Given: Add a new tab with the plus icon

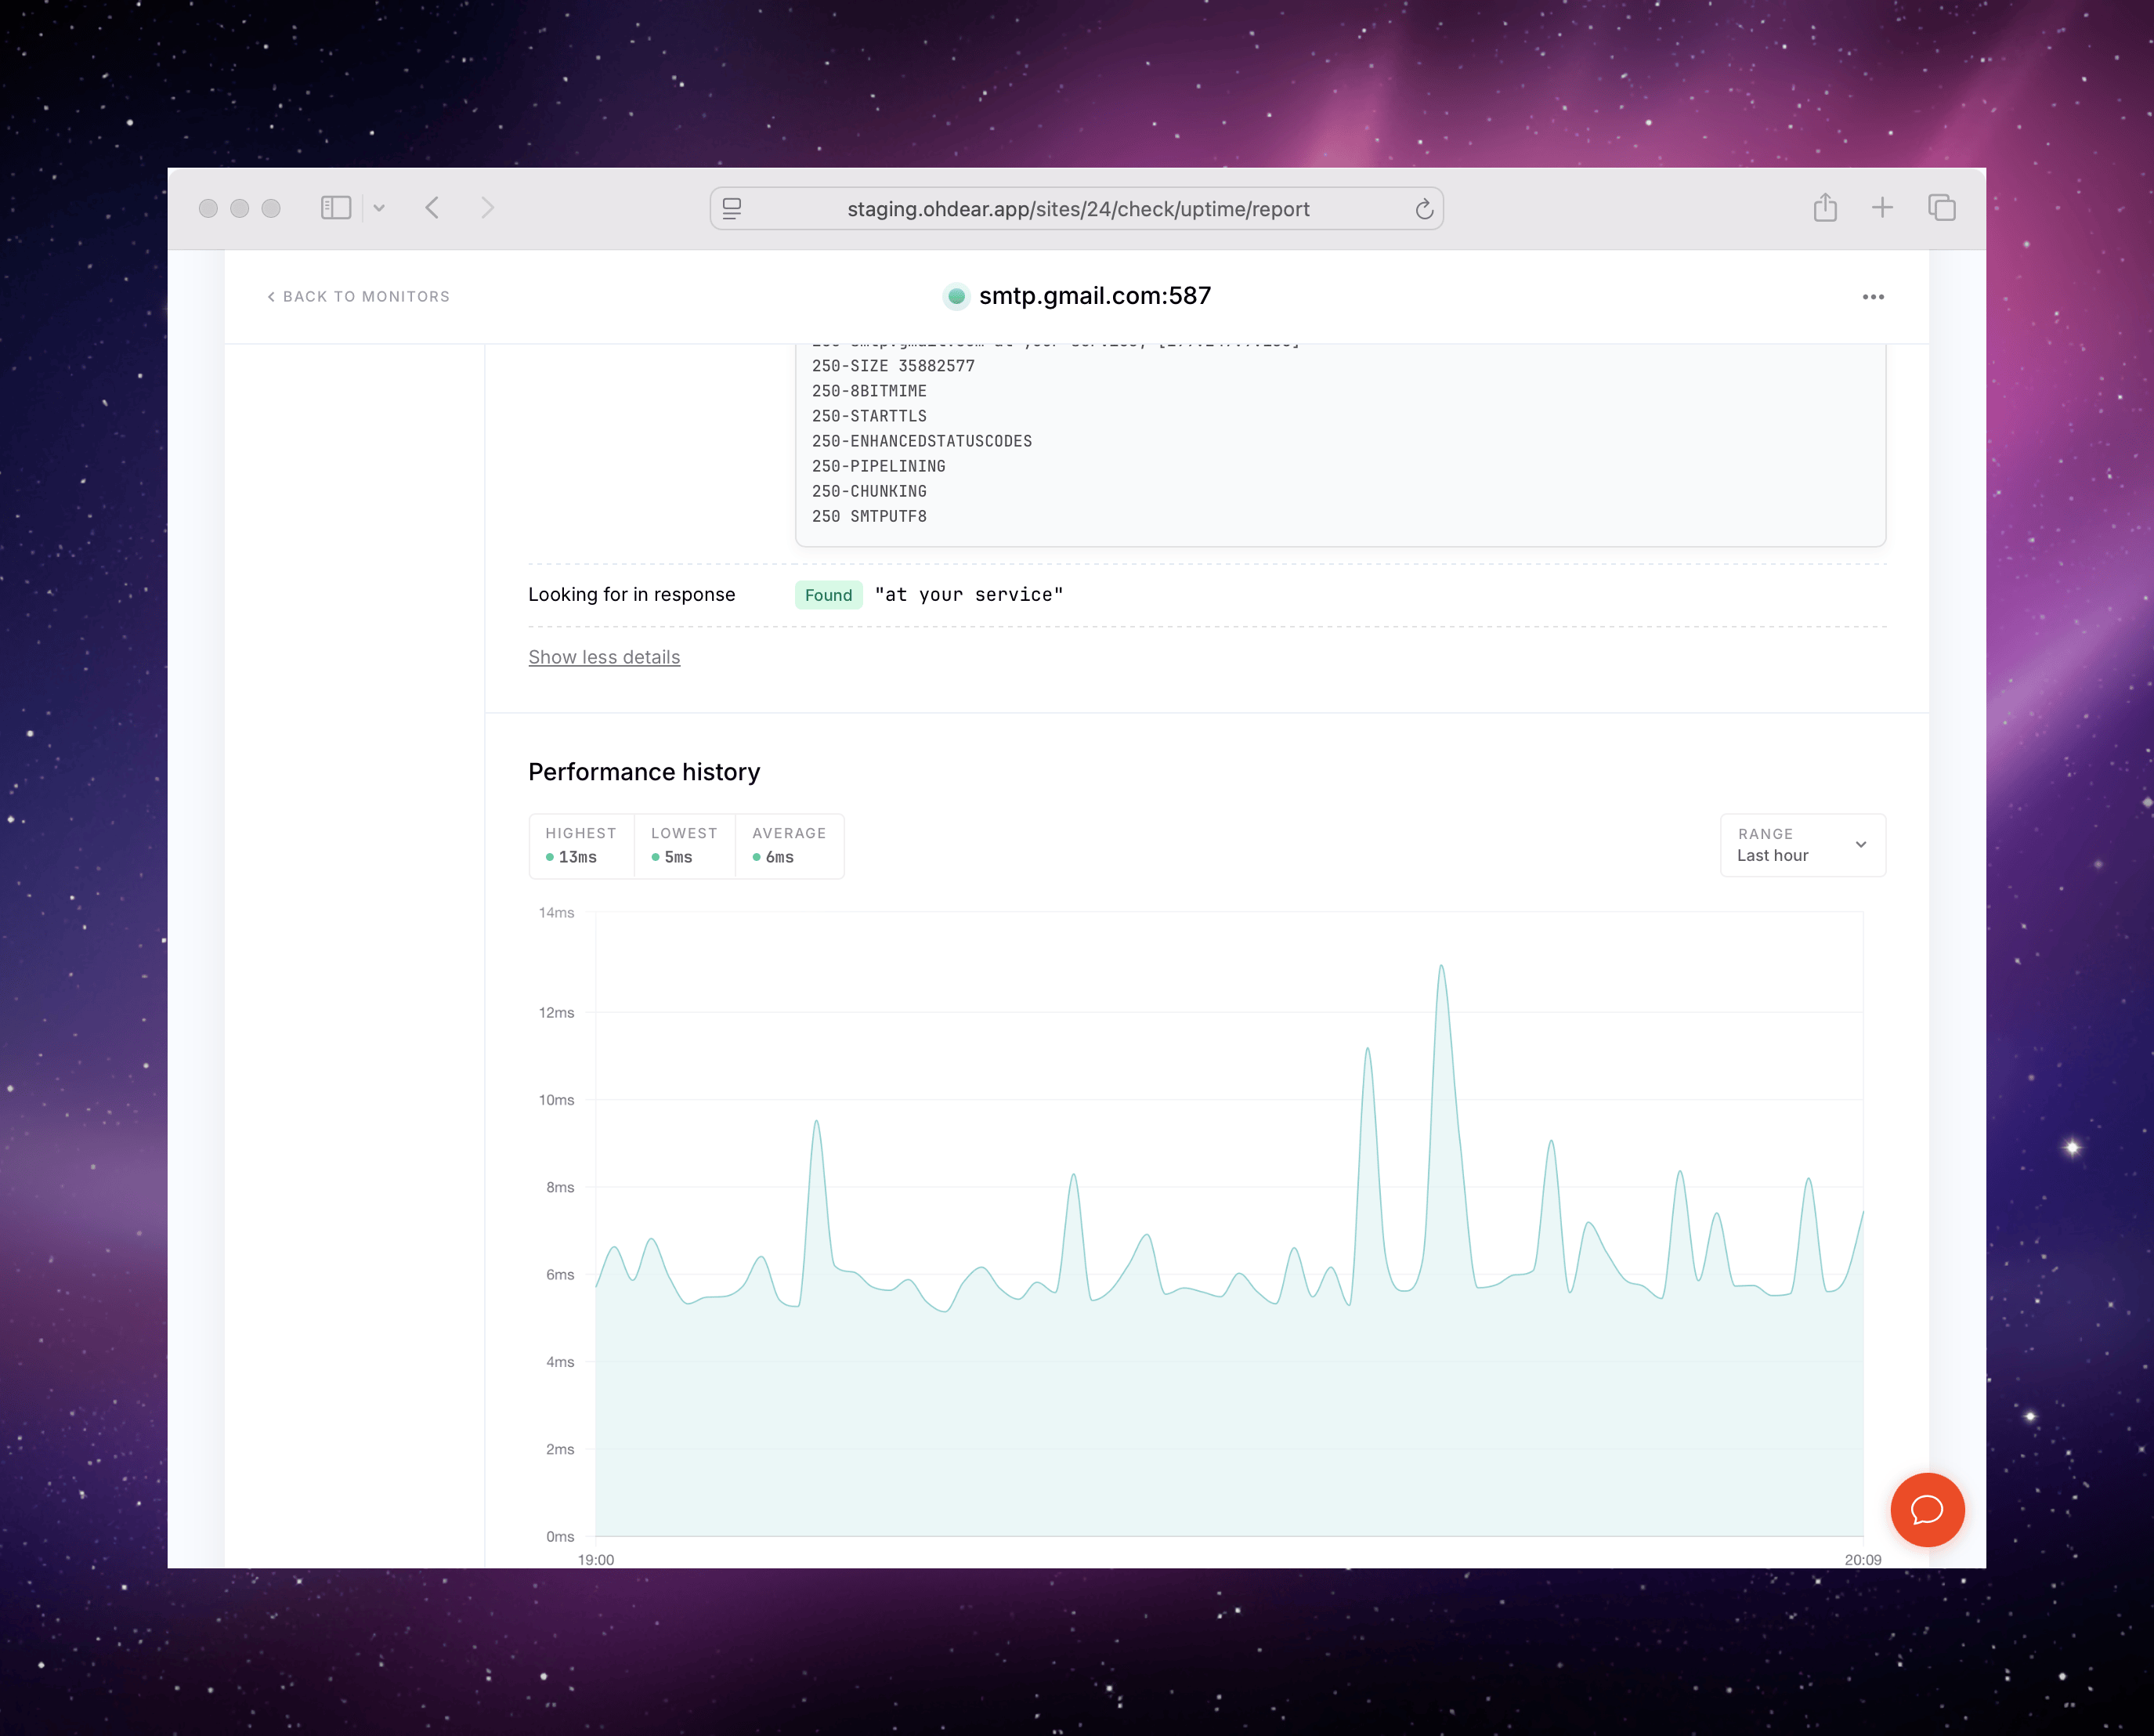Looking at the screenshot, I should click(1882, 207).
